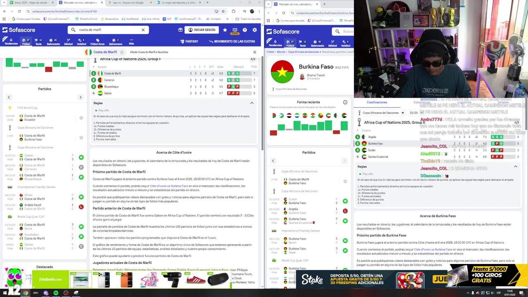Open Argelia row in Group E table
Image resolution: width=528 pixels, height=297 pixels.
click(x=437, y=137)
